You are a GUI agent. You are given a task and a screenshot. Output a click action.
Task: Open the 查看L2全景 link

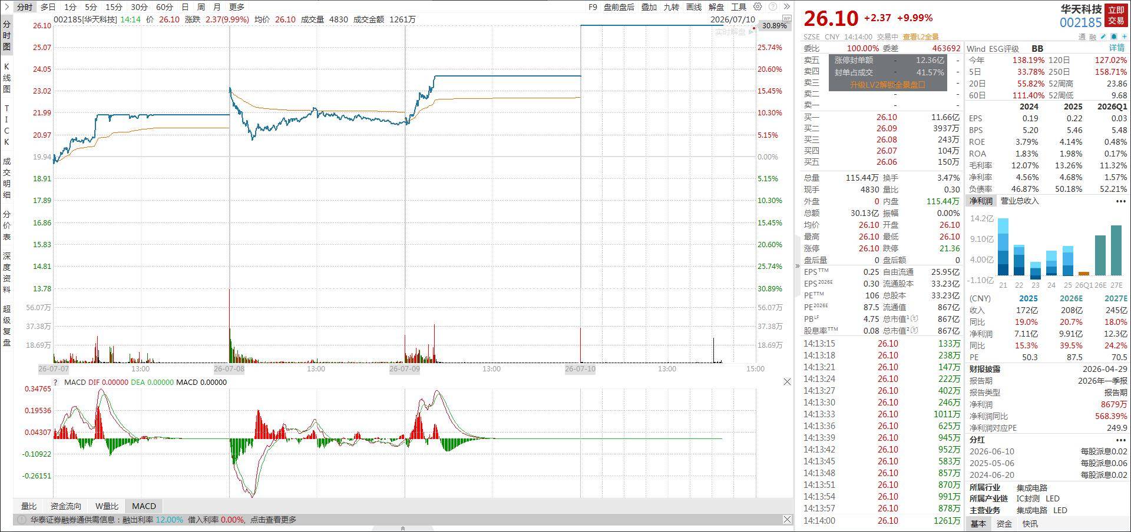[x=921, y=36]
